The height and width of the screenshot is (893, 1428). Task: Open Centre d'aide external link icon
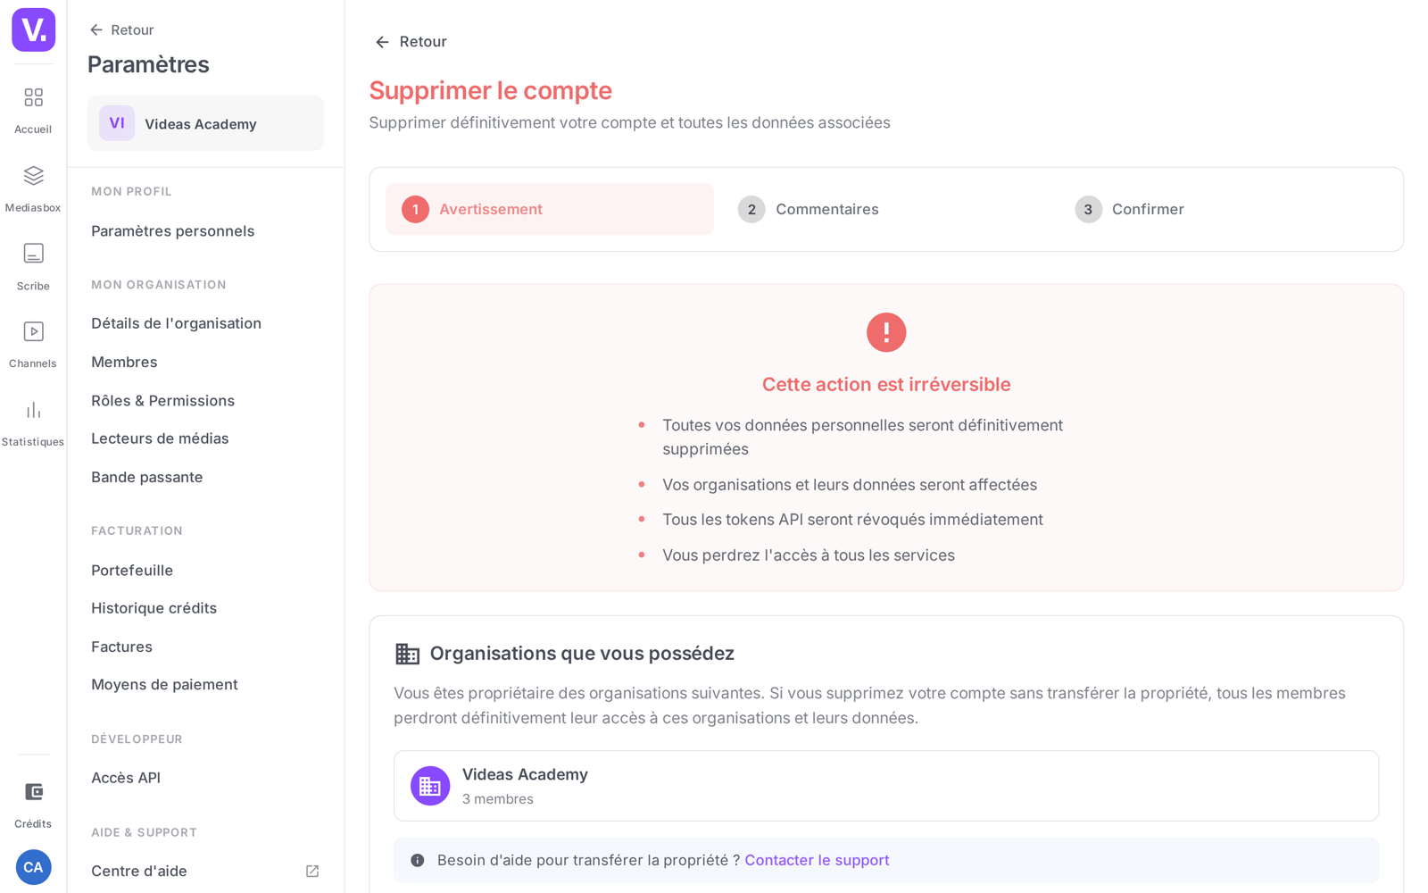pos(312,871)
